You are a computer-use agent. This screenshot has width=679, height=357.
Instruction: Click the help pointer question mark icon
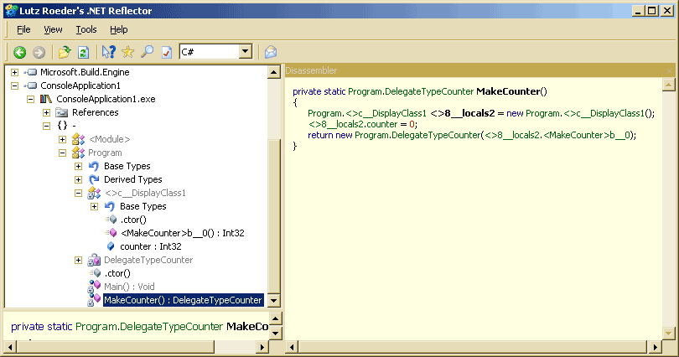tap(109, 52)
